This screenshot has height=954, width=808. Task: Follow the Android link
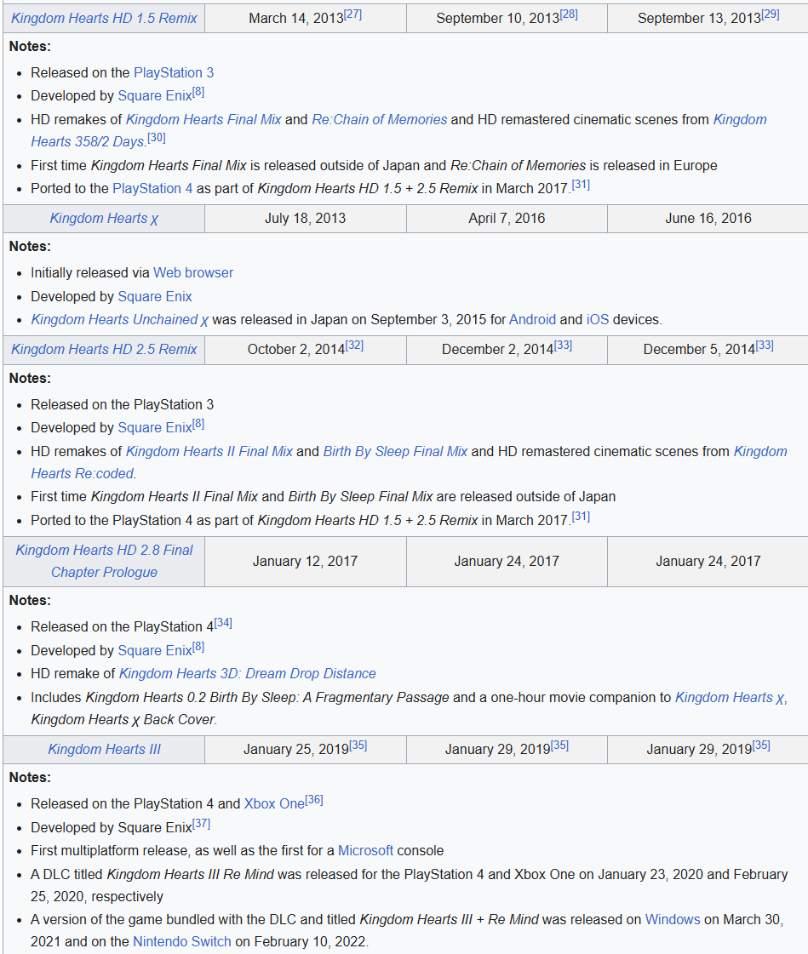[x=532, y=320]
